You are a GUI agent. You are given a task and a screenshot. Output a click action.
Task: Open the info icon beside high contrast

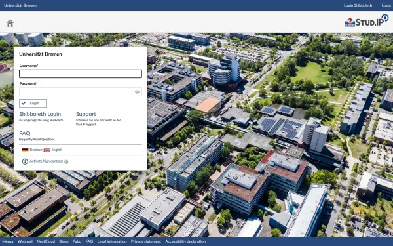(x=66, y=161)
